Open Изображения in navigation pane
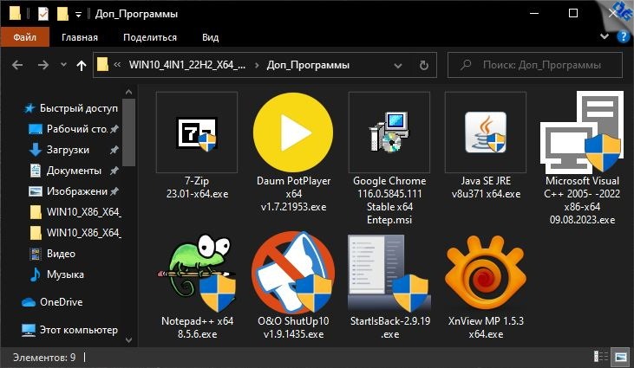The width and height of the screenshot is (634, 368). 74,191
